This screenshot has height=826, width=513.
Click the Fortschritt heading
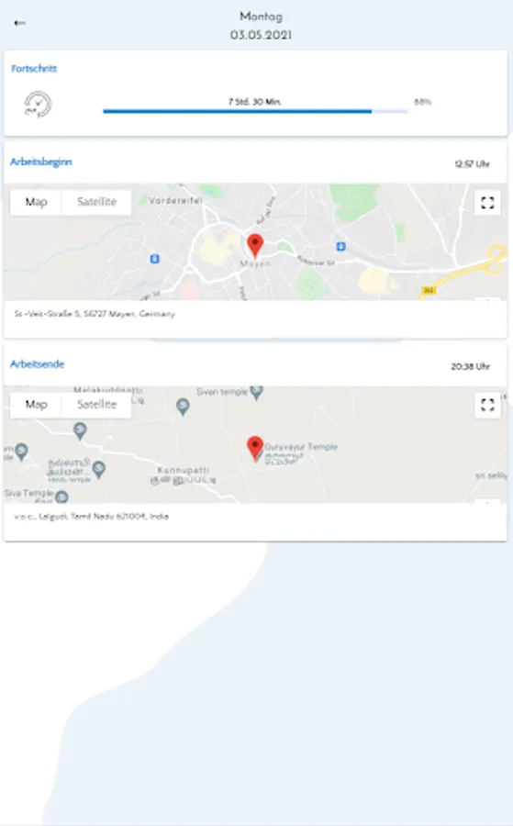pos(34,69)
